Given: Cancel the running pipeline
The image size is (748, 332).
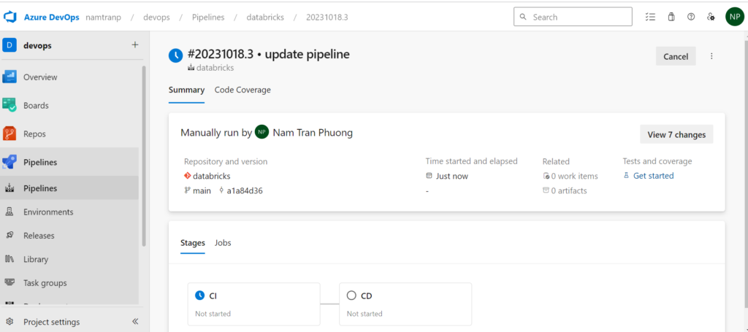Looking at the screenshot, I should pos(676,56).
